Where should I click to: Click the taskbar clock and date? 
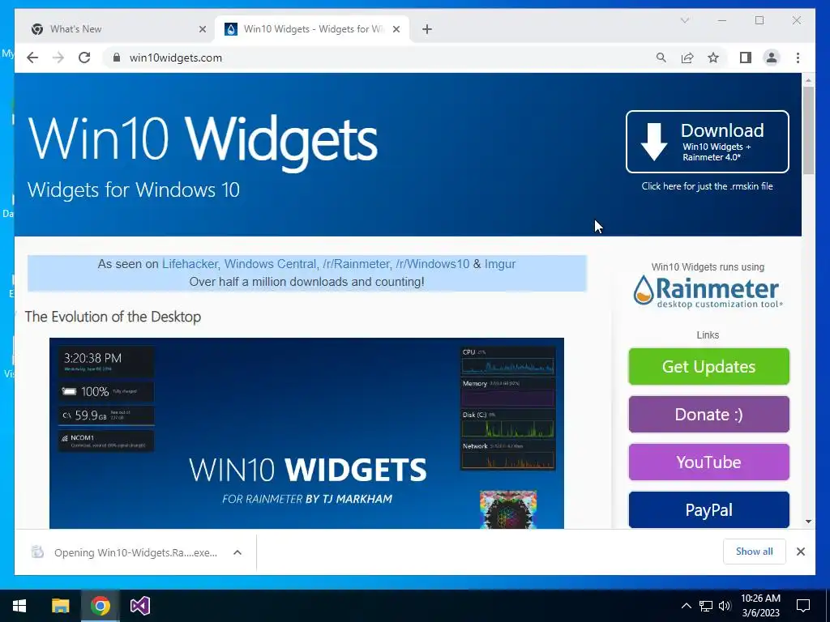pyautogui.click(x=760, y=606)
